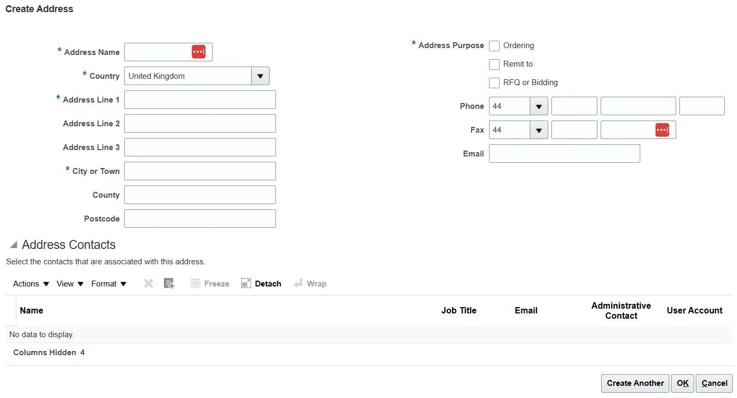This screenshot has height=398, width=737.
Task: Check the Remit to checkbox
Action: point(494,64)
